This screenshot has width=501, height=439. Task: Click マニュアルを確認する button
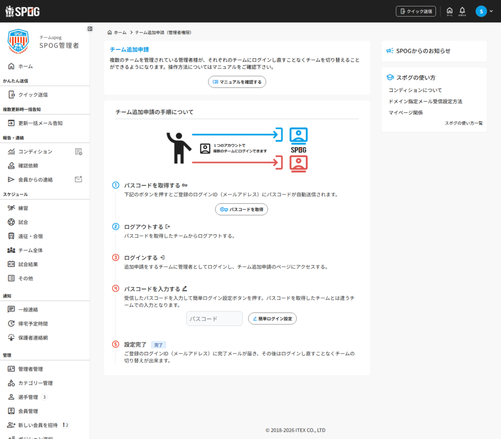pyautogui.click(x=237, y=82)
